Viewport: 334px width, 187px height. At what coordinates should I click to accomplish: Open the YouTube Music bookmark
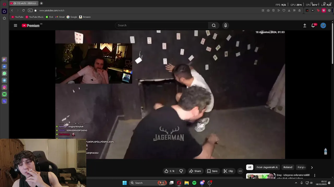coord(34,17)
